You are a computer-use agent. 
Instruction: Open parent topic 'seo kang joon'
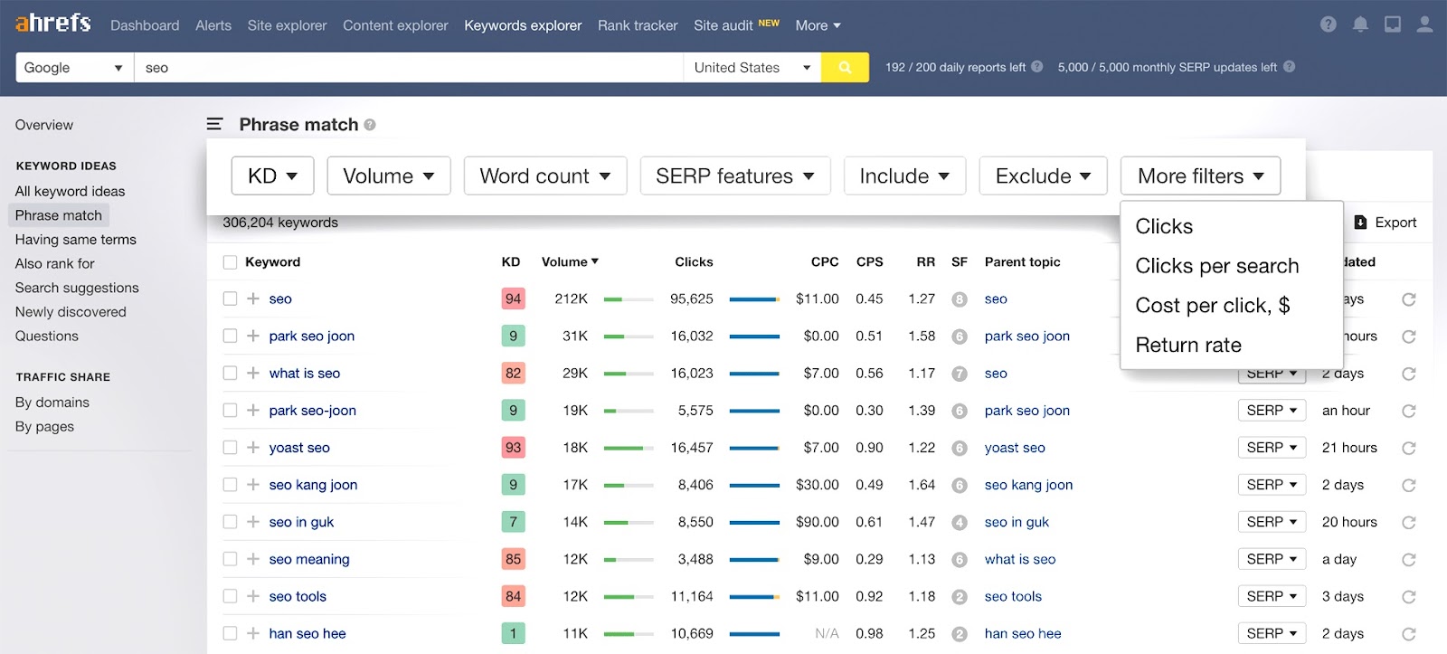pyautogui.click(x=1028, y=485)
